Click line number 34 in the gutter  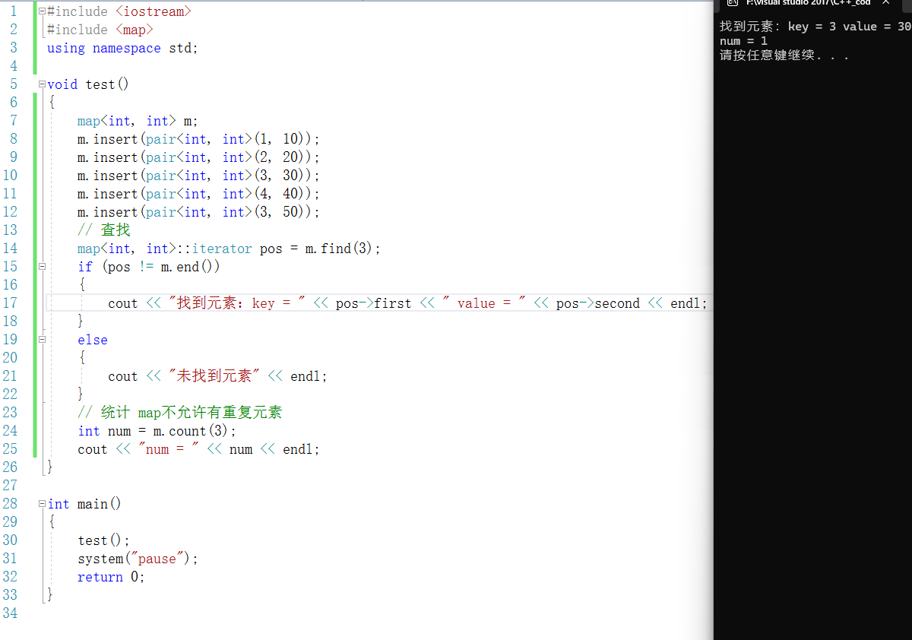click(10, 613)
